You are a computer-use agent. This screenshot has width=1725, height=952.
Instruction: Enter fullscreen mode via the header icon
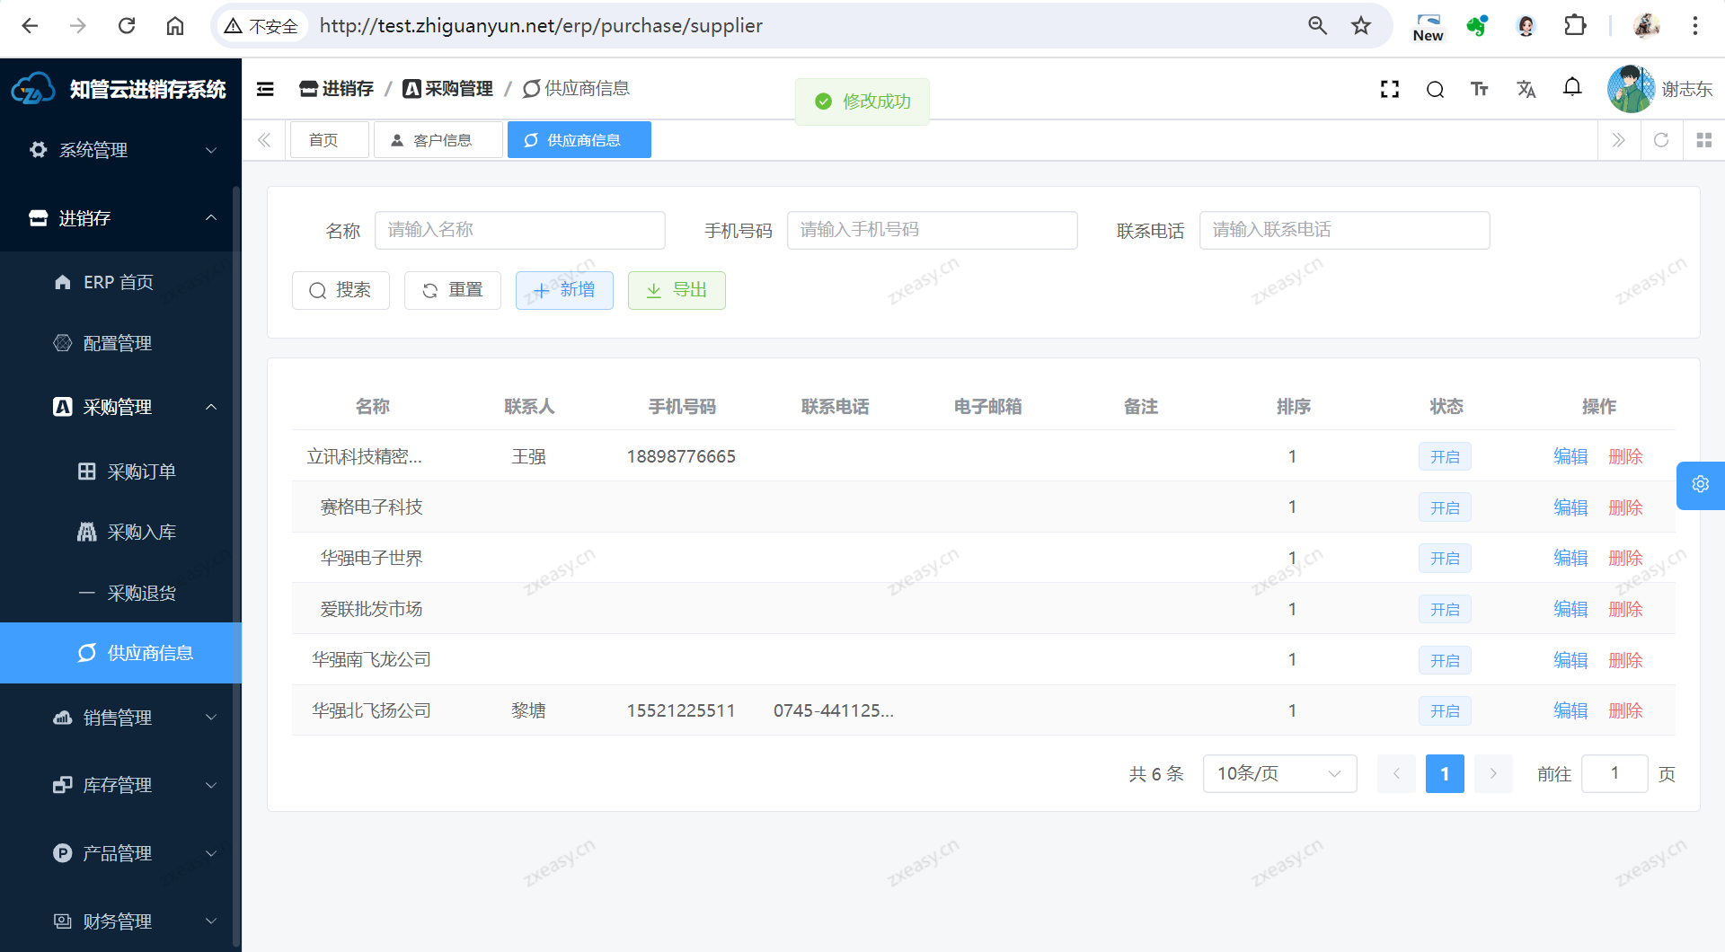pos(1389,89)
